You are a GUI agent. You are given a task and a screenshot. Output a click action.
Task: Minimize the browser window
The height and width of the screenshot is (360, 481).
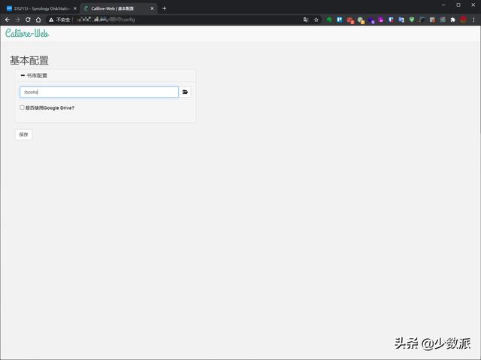point(443,5)
